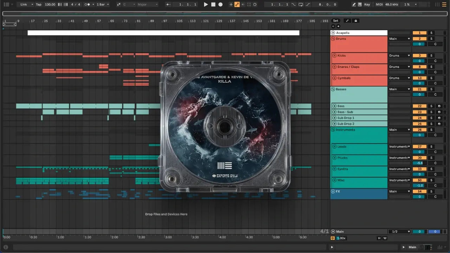Toggle the Kicks track activator 3
This screenshot has height=253, width=450.
(419, 56)
